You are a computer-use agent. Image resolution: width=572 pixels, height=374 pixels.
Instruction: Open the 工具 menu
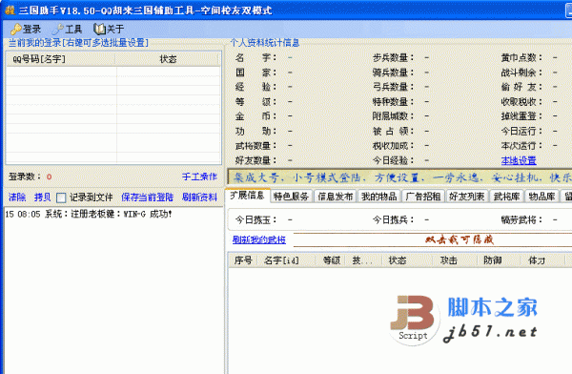tap(68, 29)
